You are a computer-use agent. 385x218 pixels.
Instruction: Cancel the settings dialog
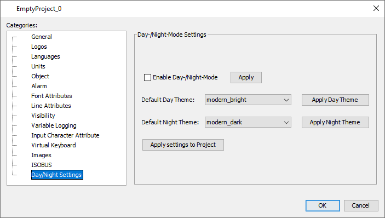361,205
